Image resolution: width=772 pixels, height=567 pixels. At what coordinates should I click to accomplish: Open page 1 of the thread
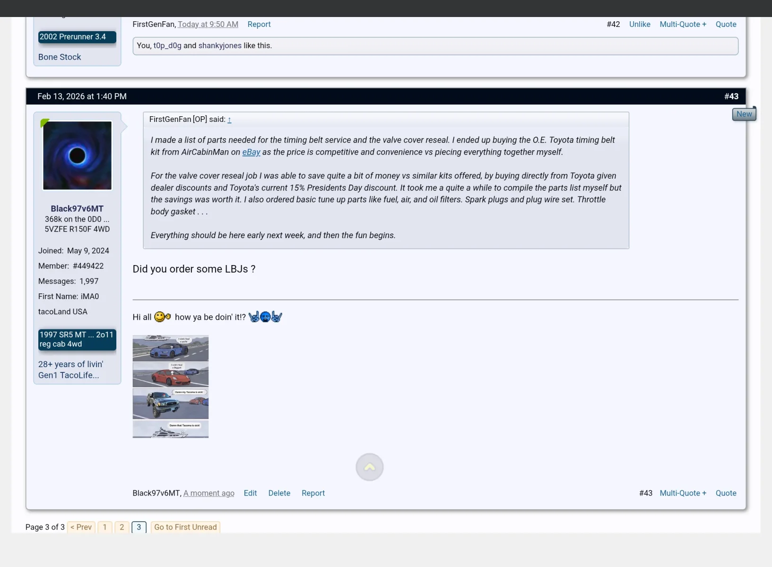coord(105,527)
